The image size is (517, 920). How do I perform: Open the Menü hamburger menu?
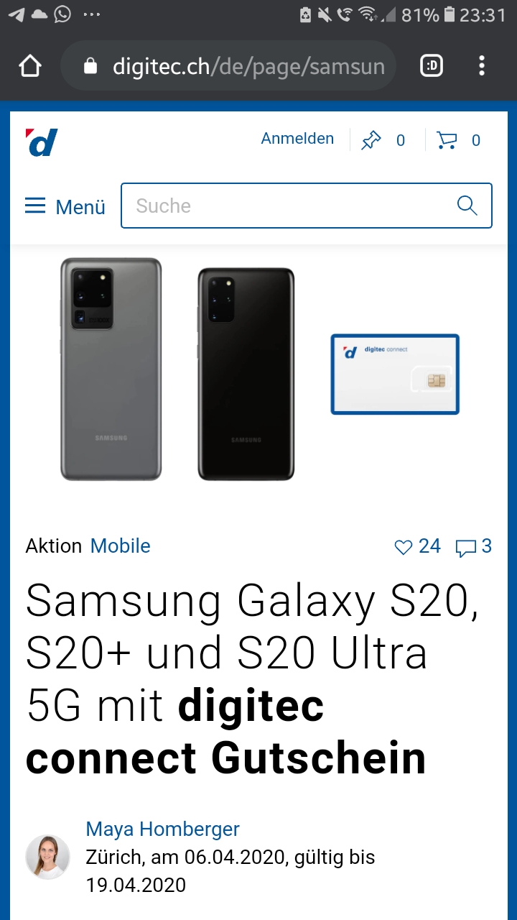(65, 206)
